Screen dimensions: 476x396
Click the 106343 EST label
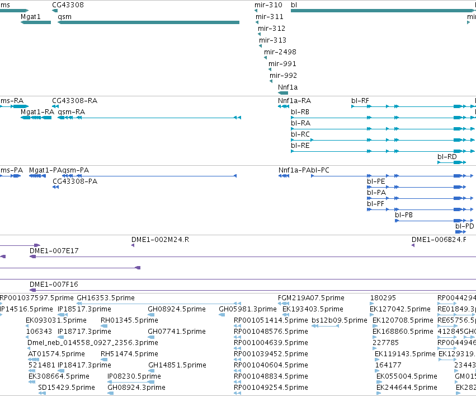(39, 332)
